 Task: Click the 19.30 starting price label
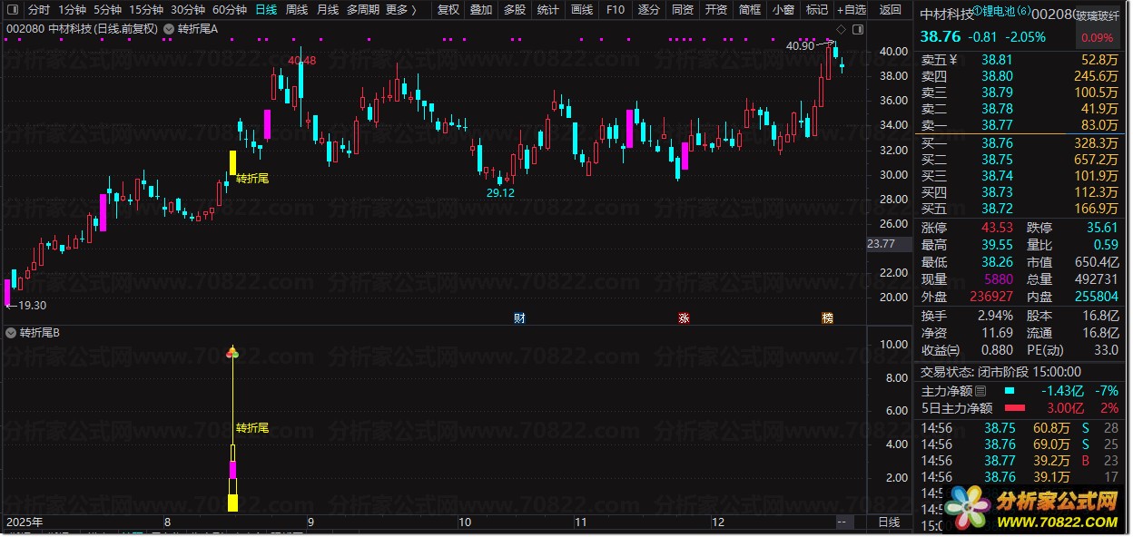pos(32,306)
